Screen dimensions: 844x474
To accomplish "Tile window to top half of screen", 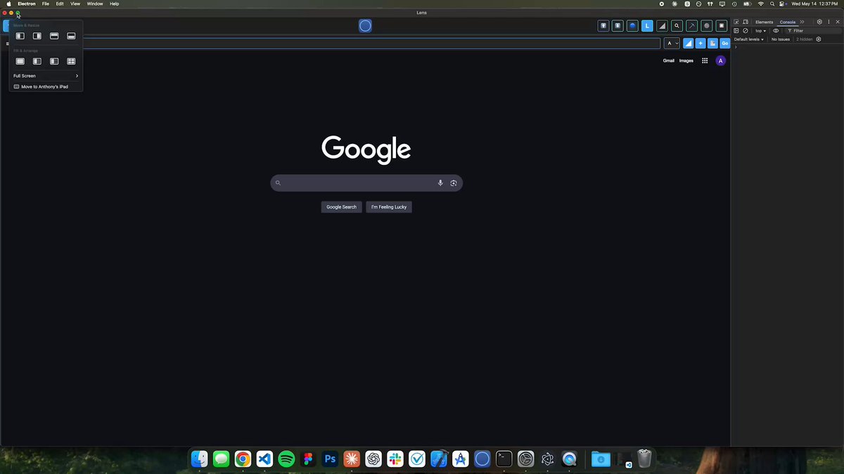I will point(54,36).
